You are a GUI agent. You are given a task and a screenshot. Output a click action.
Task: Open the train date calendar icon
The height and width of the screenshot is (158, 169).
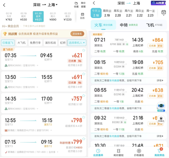[164, 13]
